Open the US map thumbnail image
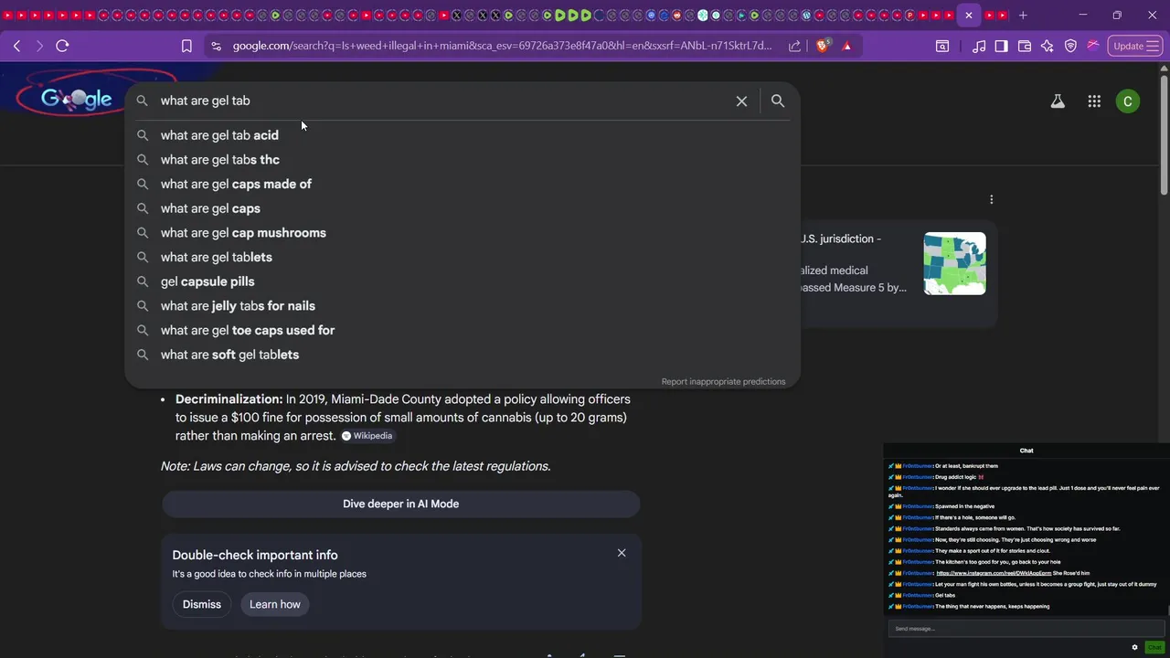 coord(954,263)
